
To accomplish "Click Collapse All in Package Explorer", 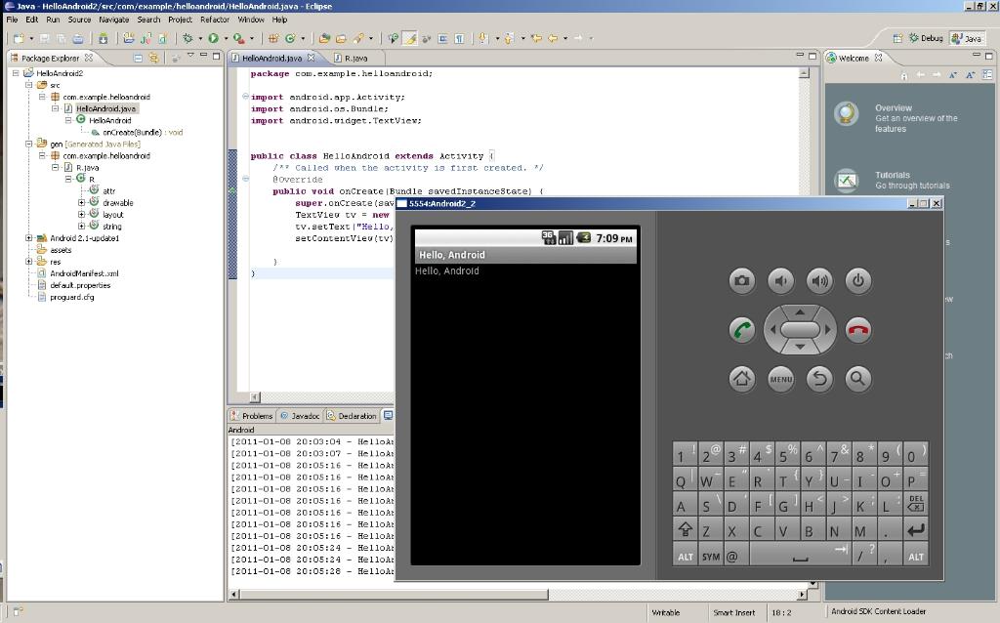I will (x=137, y=58).
